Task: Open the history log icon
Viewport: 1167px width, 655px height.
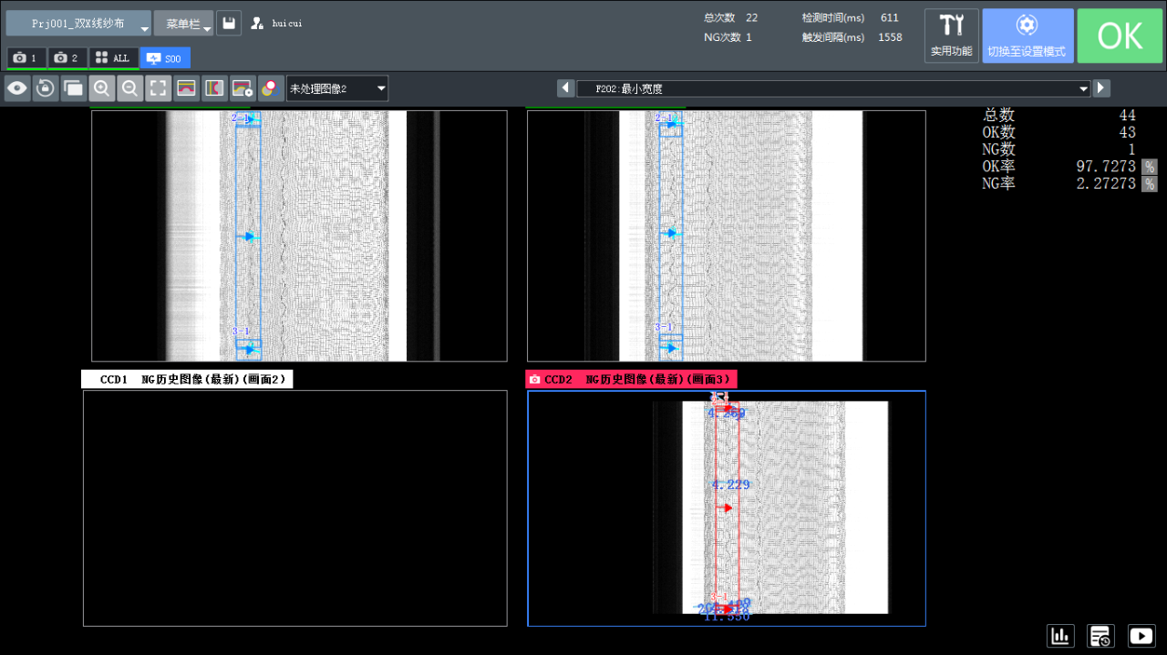Action: [x=1100, y=636]
